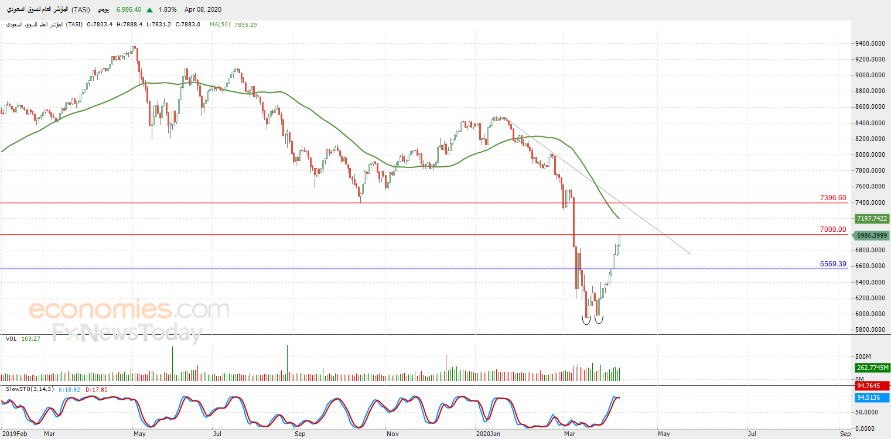Click the 6986.3999 current price tag

[872, 235]
